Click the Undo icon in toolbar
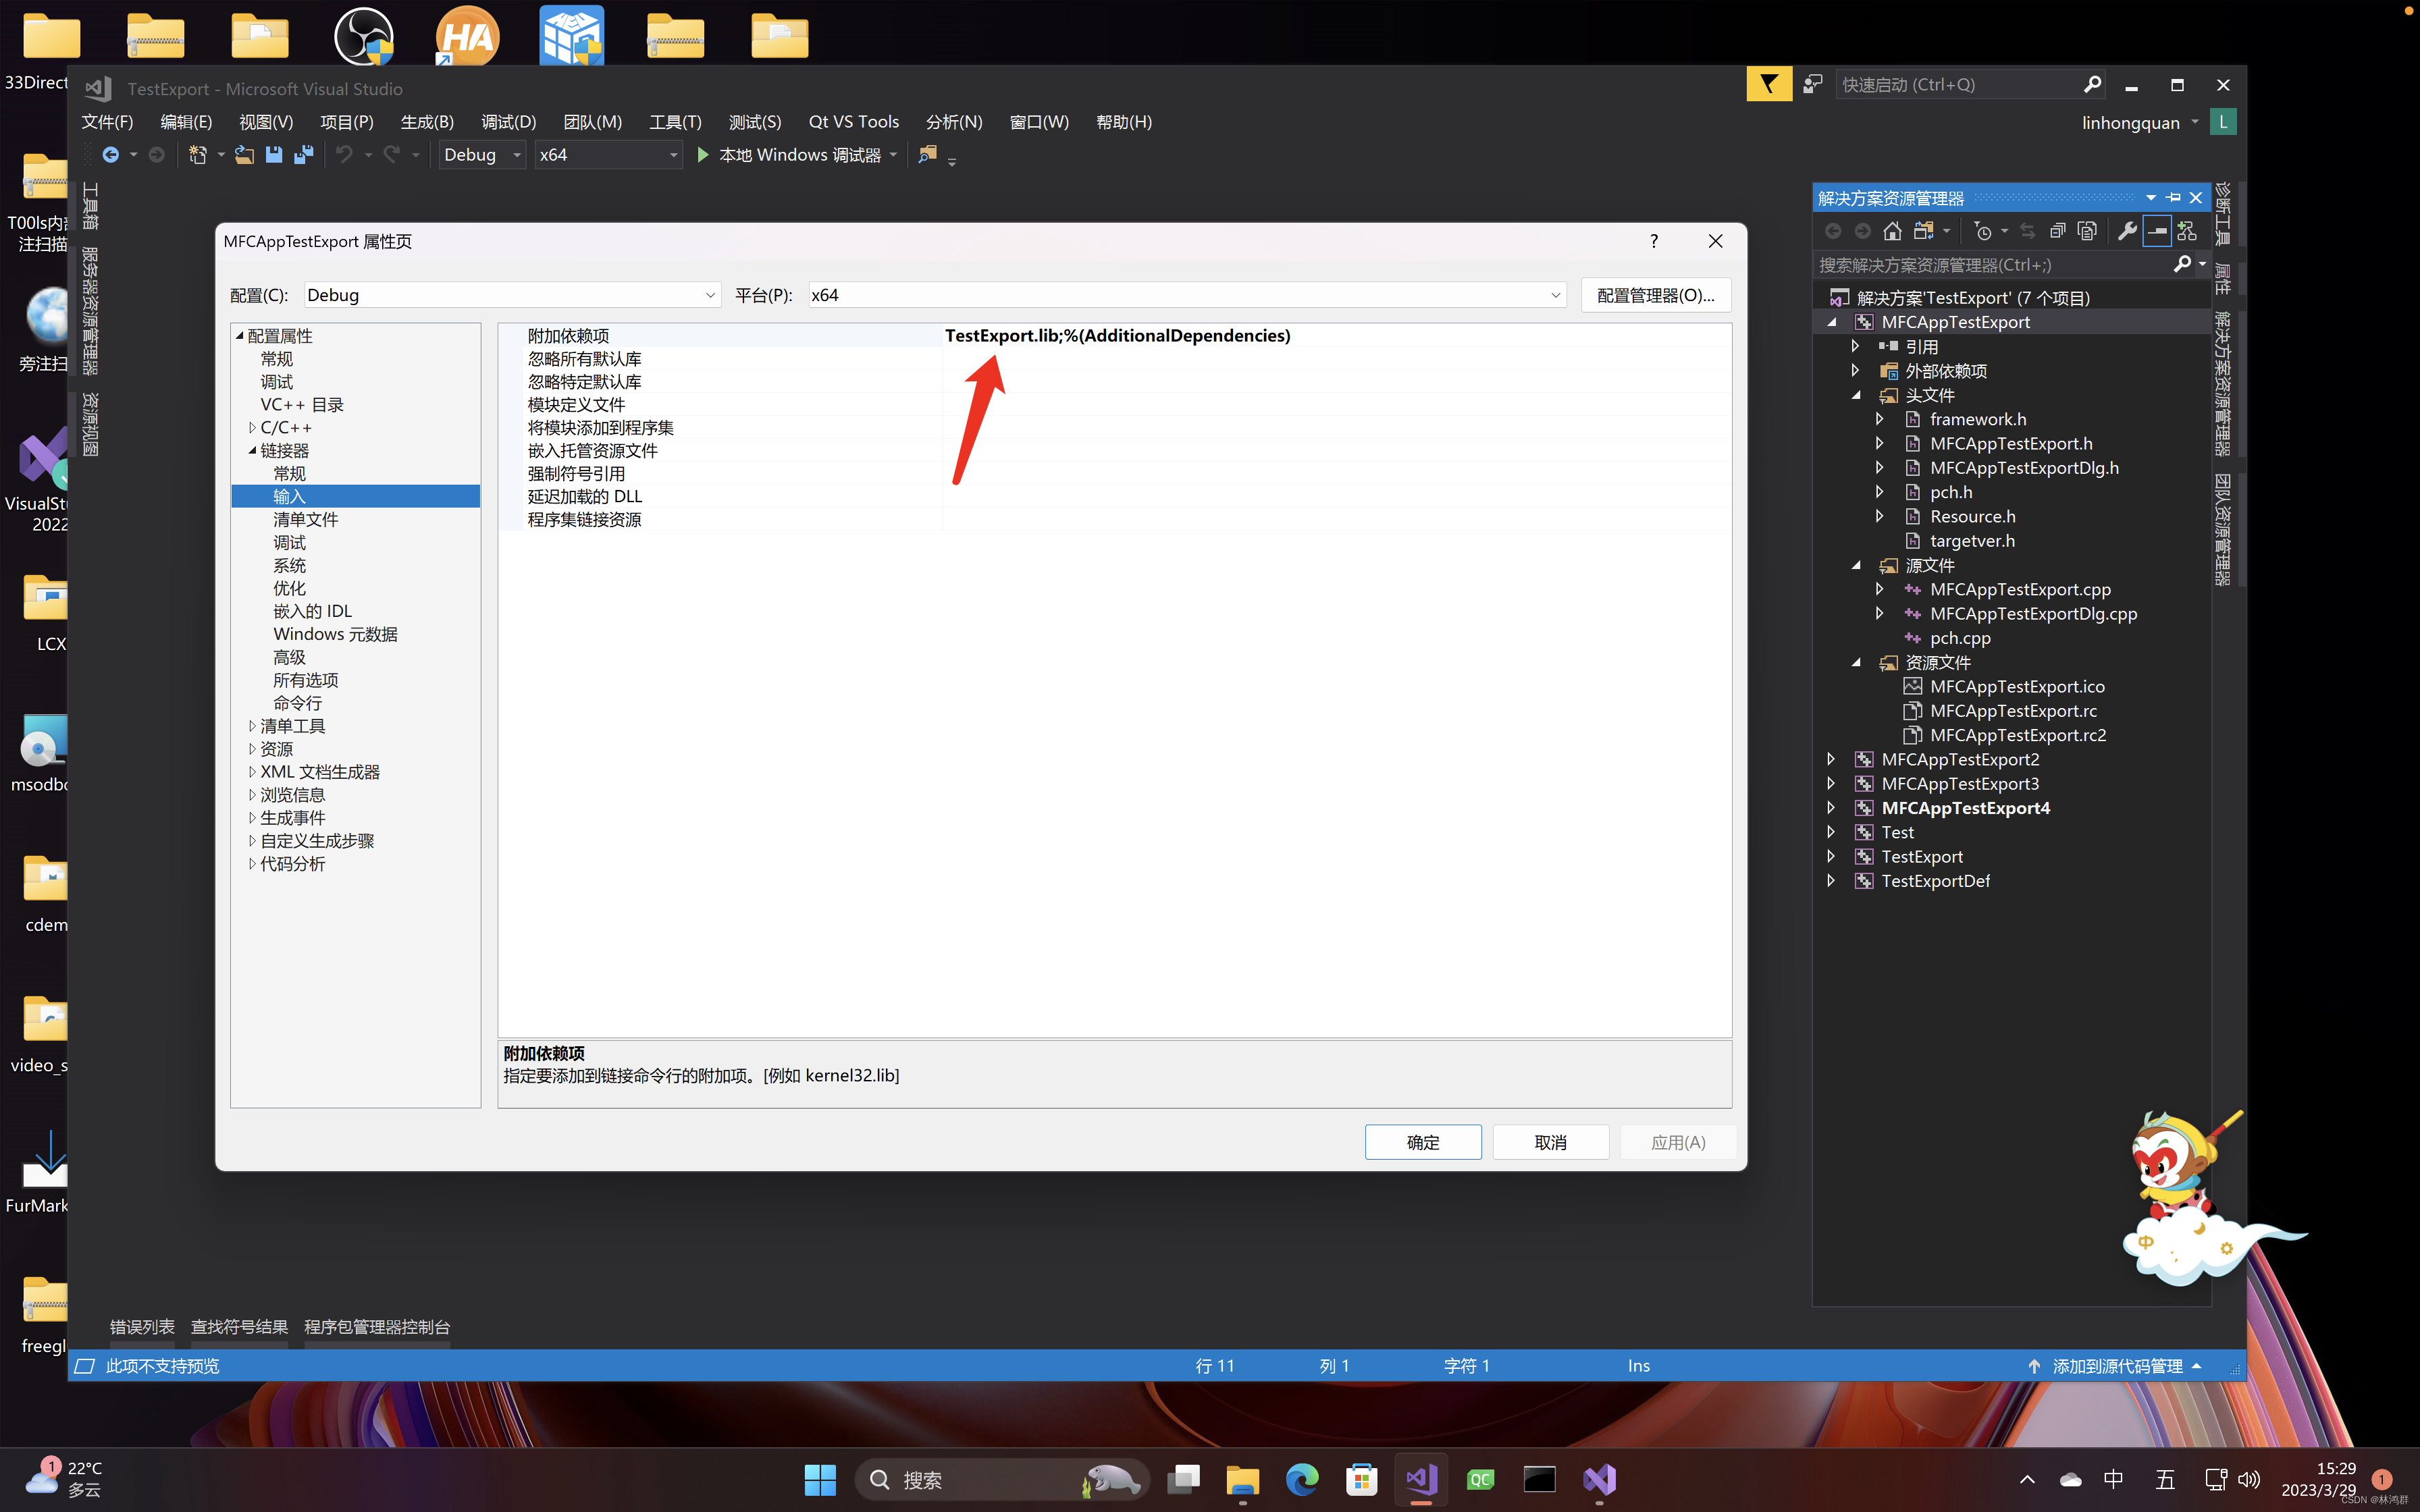Viewport: 2420px width, 1512px height. 344,155
